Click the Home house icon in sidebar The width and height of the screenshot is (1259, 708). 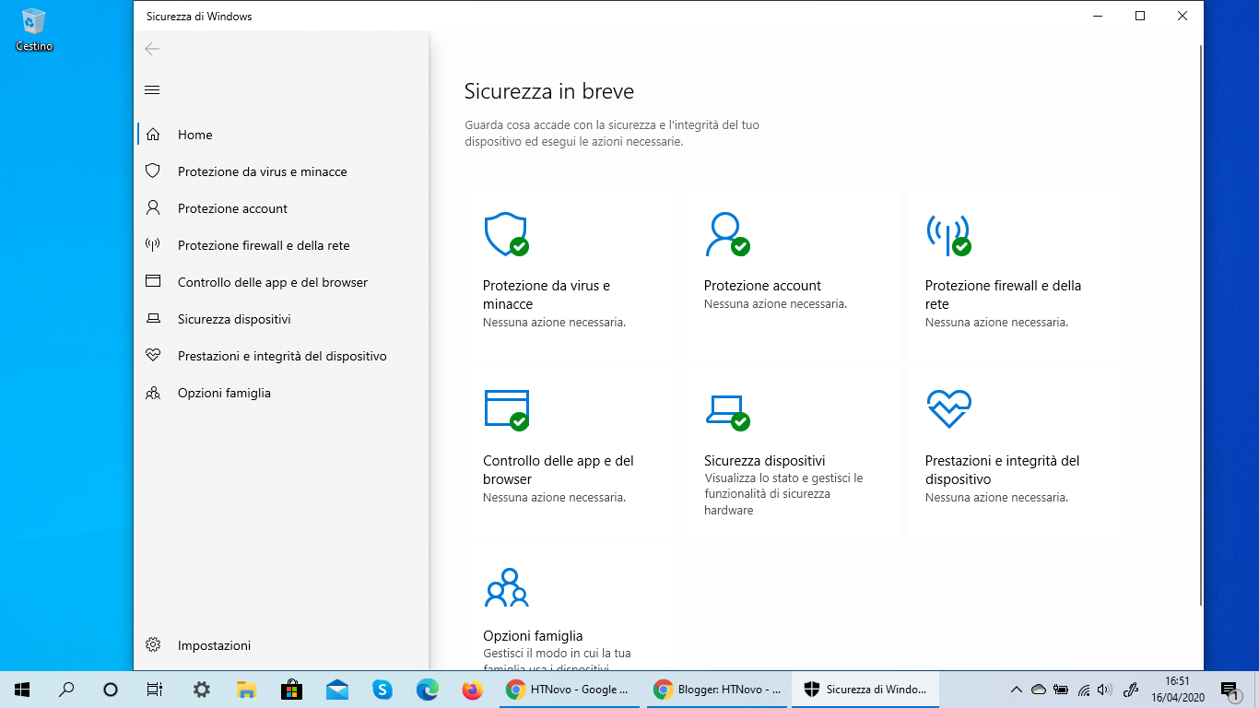(x=153, y=135)
